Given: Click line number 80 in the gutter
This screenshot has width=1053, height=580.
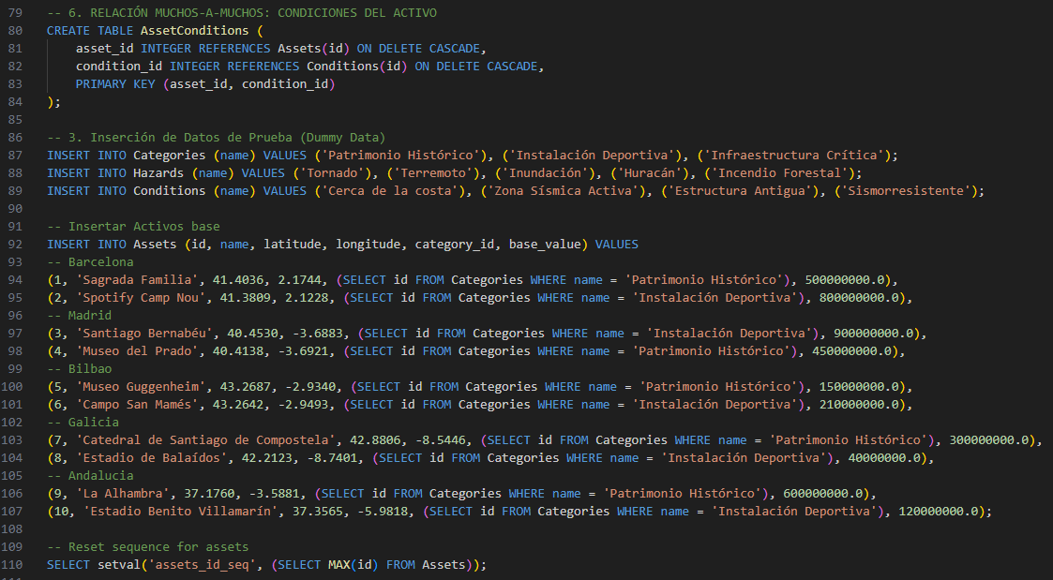Looking at the screenshot, I should pyautogui.click(x=15, y=31).
